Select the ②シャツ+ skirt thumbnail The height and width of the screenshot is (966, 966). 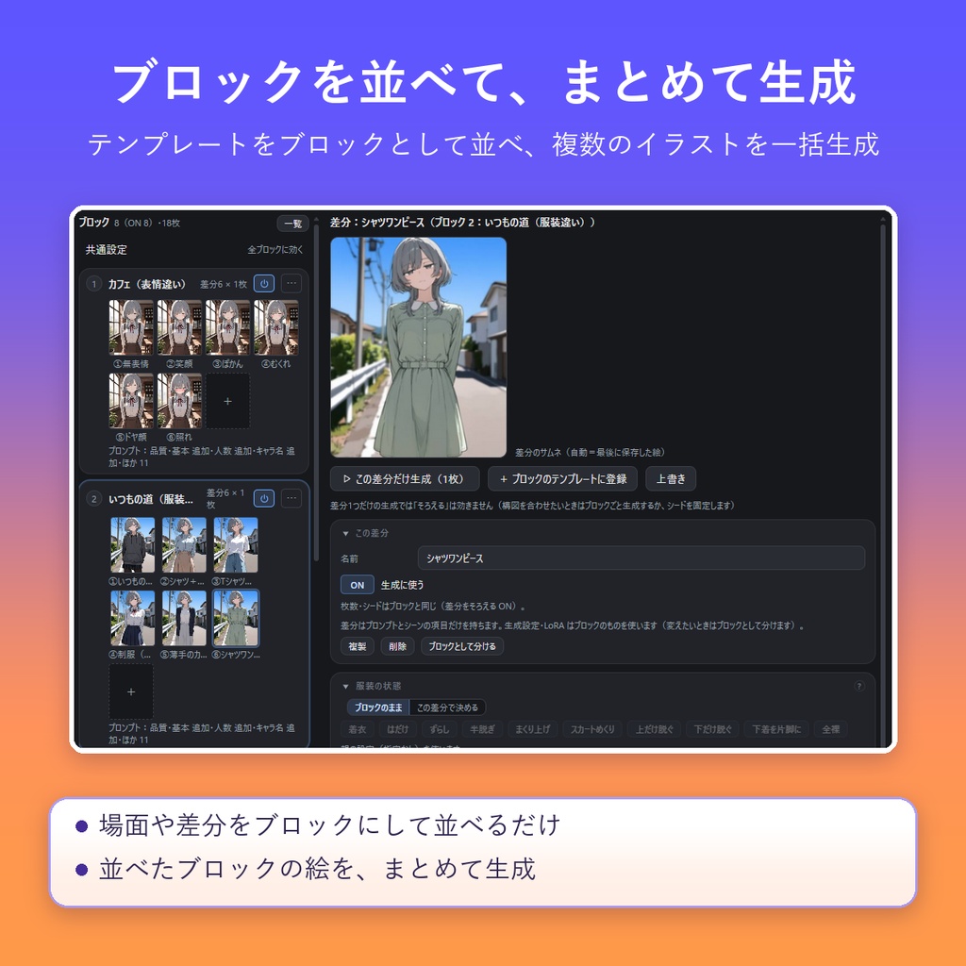point(184,545)
